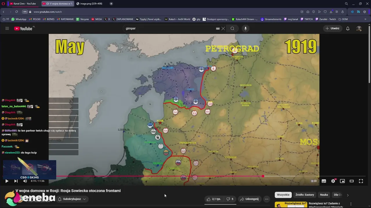Open the ad blocker shield icon
371x208 pixels.
click(314, 12)
